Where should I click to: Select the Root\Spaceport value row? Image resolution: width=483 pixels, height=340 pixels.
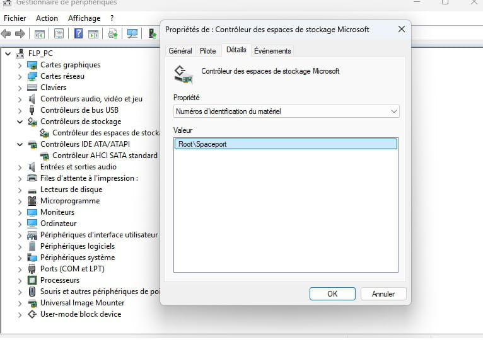click(286, 144)
